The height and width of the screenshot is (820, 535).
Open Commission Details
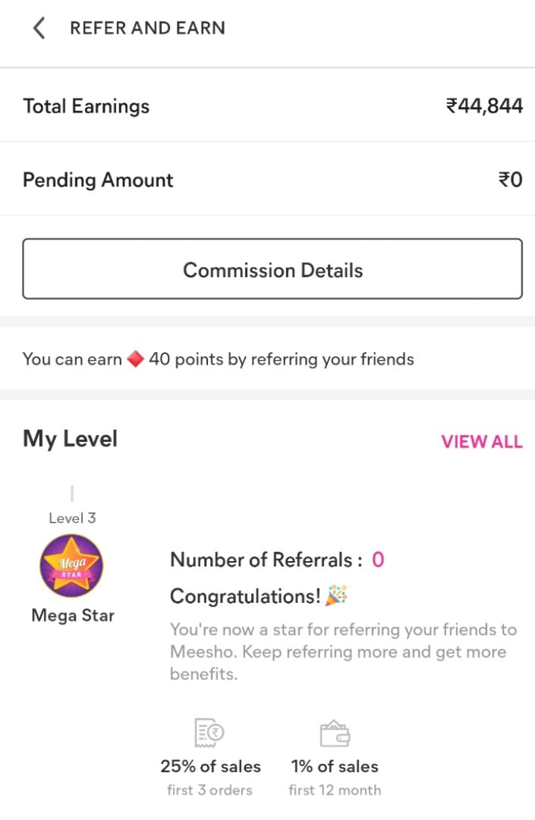coord(272,269)
